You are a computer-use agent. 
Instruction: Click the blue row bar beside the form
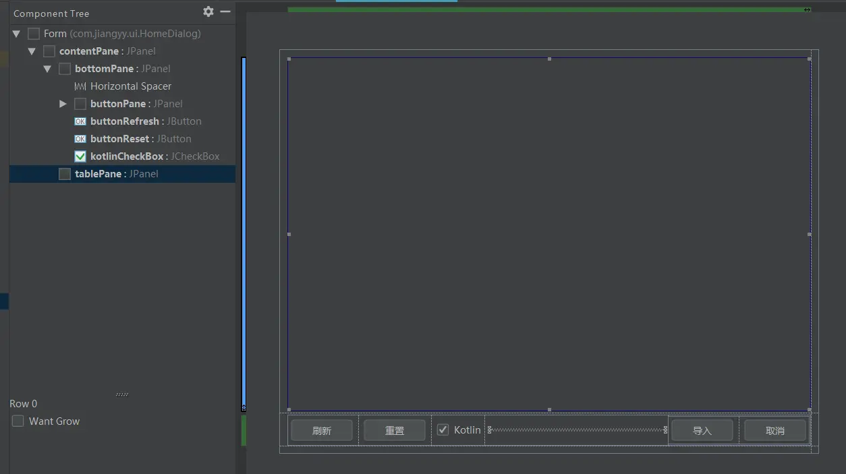[x=244, y=234]
